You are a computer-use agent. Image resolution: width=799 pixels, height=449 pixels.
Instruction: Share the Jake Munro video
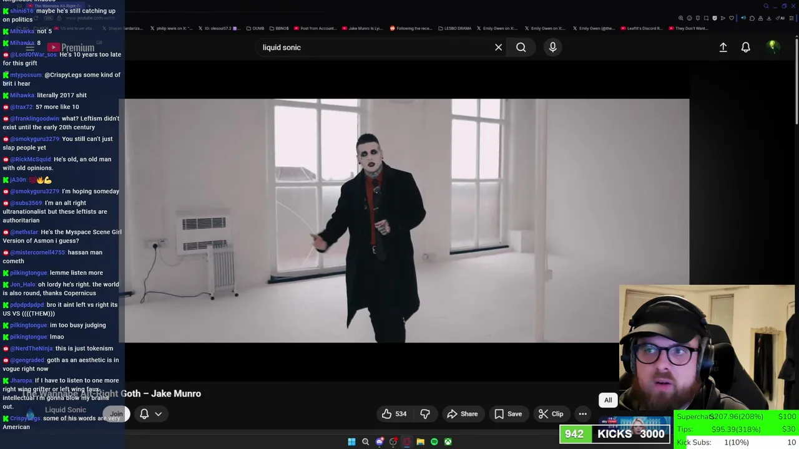point(463,414)
